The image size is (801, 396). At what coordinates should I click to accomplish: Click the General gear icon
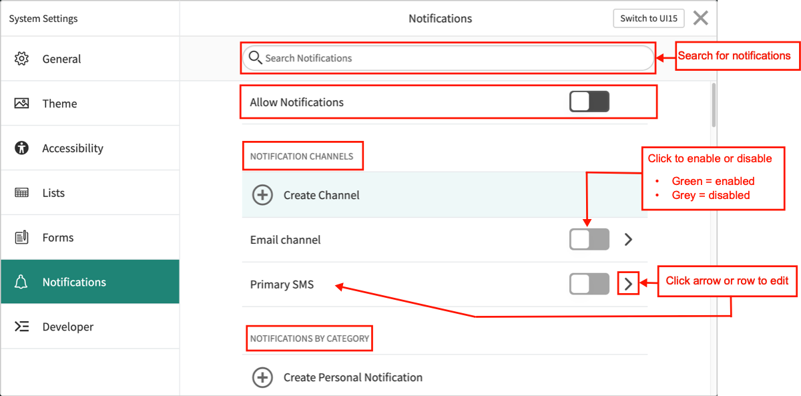pos(21,59)
